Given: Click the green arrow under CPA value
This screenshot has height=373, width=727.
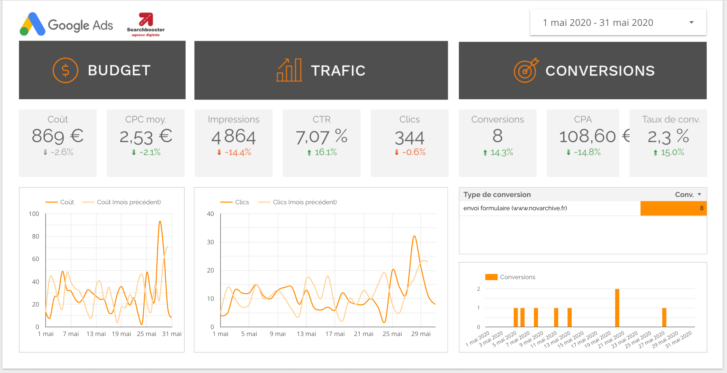Looking at the screenshot, I should [x=568, y=153].
